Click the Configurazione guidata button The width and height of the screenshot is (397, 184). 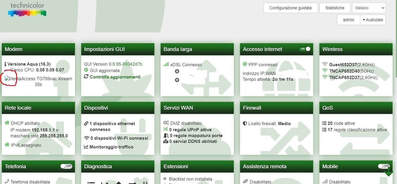tap(291, 8)
